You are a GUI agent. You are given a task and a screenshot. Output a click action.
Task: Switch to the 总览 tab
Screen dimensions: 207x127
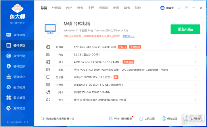pyautogui.click(x=44, y=8)
